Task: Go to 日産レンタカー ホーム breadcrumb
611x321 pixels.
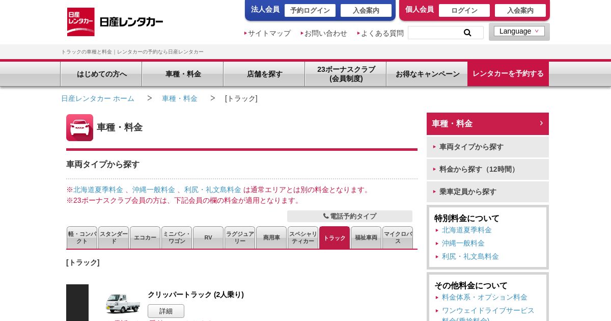Action: pyautogui.click(x=98, y=98)
